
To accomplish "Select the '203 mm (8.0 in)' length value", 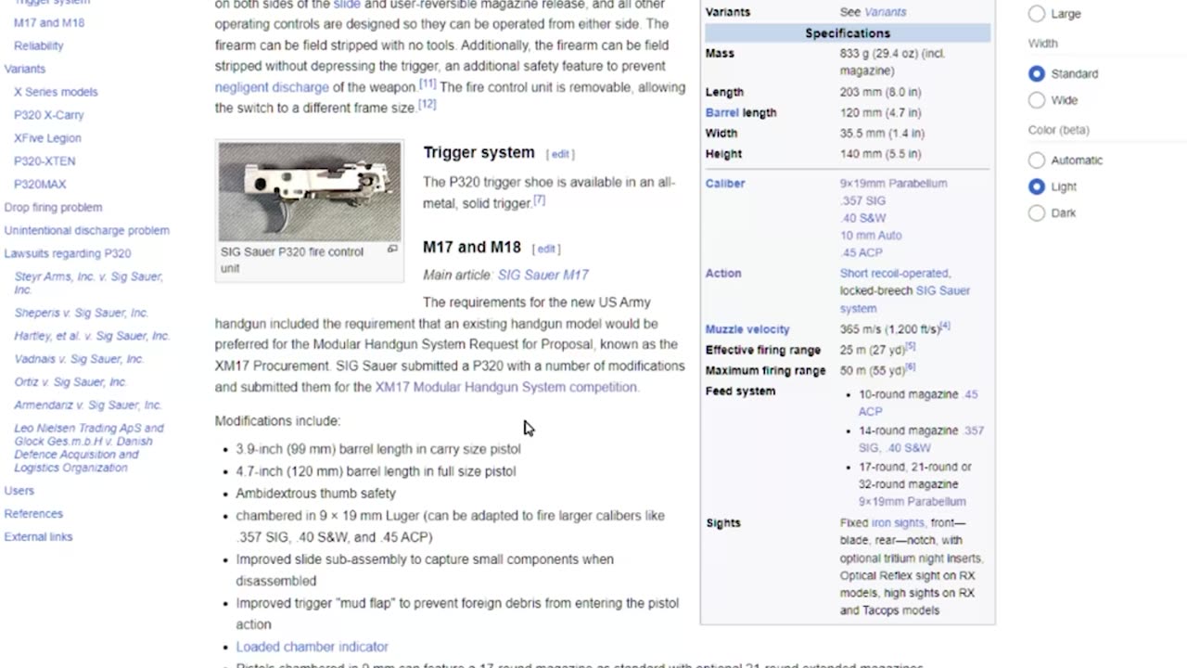I will [881, 93].
